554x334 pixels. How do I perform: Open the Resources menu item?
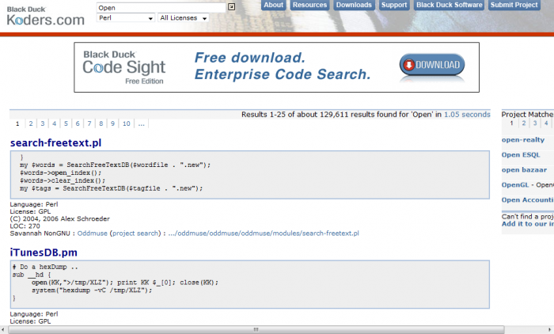[309, 5]
